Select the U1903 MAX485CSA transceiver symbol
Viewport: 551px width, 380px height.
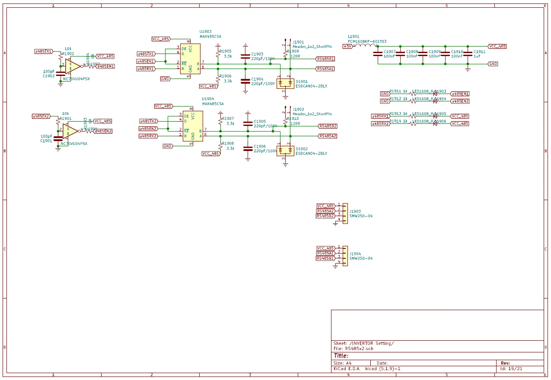(x=190, y=59)
